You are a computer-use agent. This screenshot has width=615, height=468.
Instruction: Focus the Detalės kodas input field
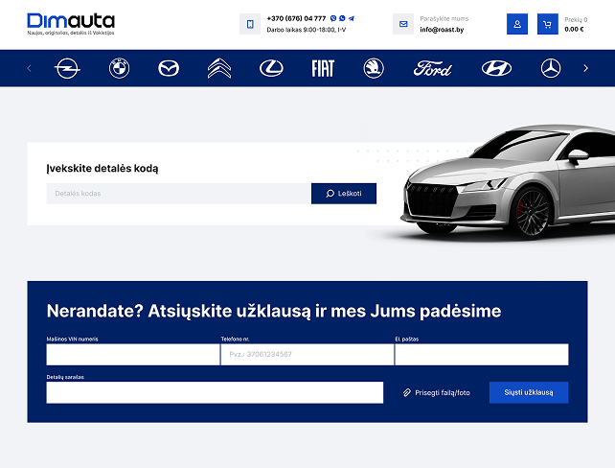[x=178, y=194]
